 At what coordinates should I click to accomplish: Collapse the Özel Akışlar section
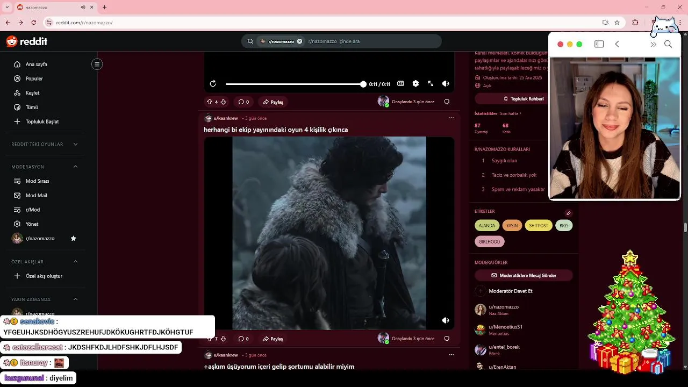(x=46, y=262)
